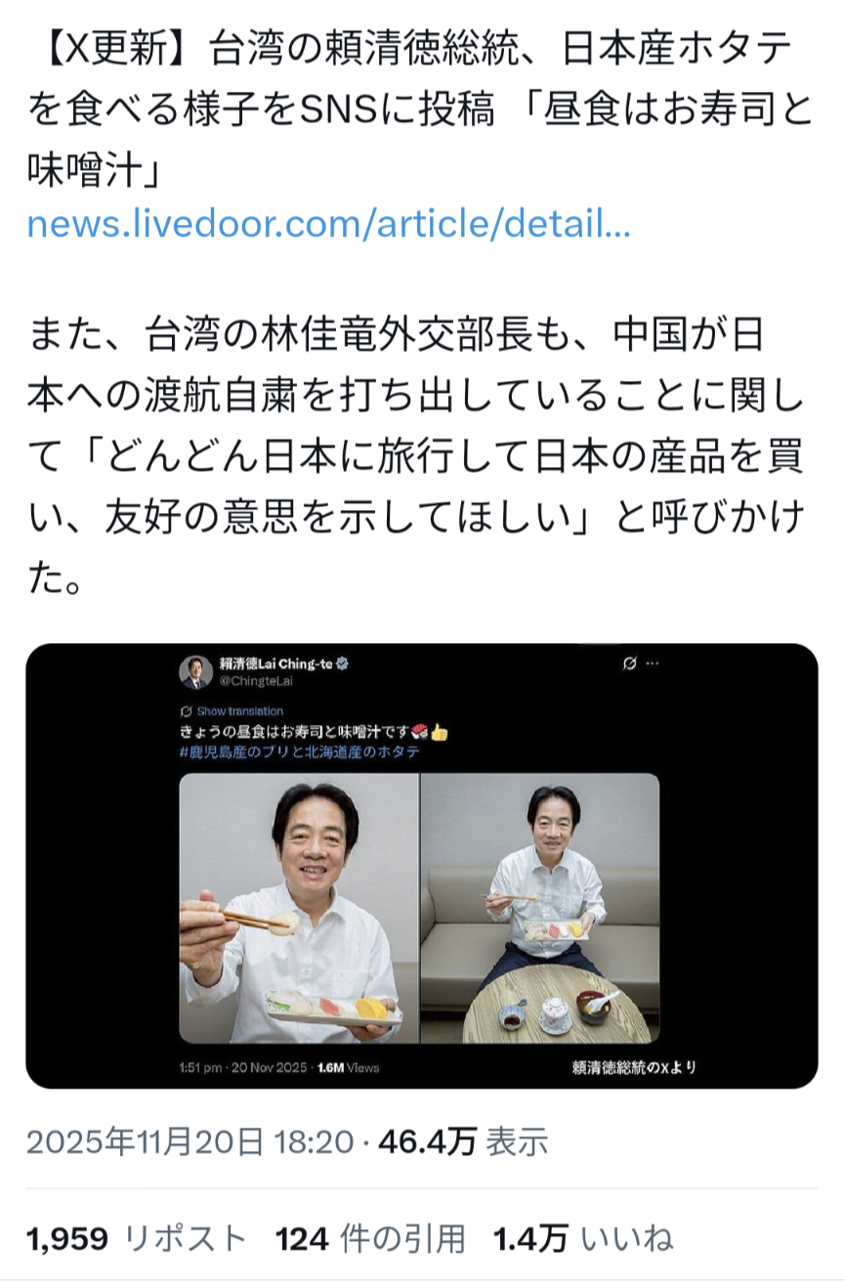View the right photo of man seated on sofa

pyautogui.click(x=540, y=908)
